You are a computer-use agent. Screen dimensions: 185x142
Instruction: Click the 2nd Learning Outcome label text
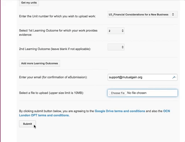click(55, 49)
